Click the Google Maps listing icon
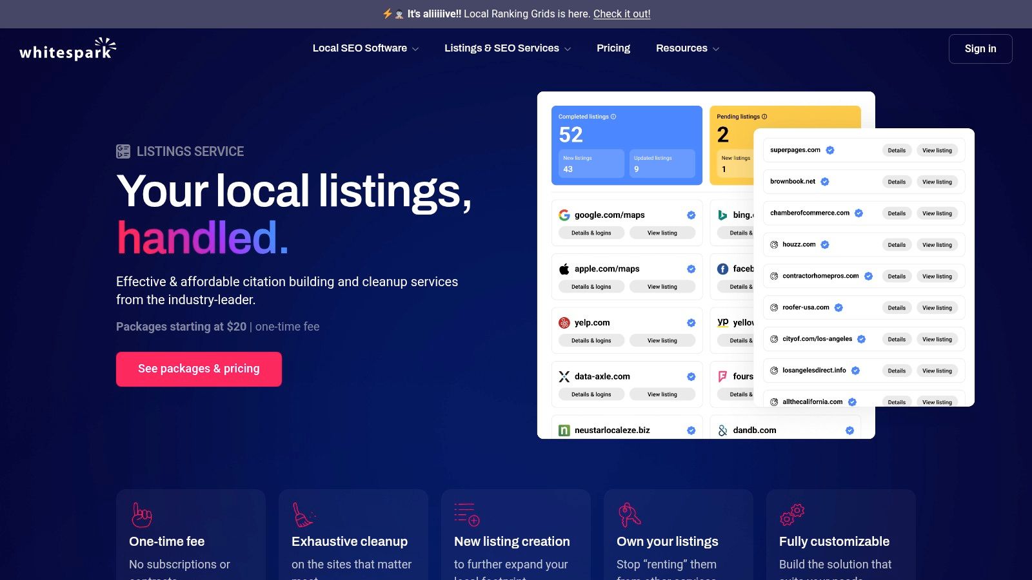This screenshot has width=1032, height=580. 564,215
